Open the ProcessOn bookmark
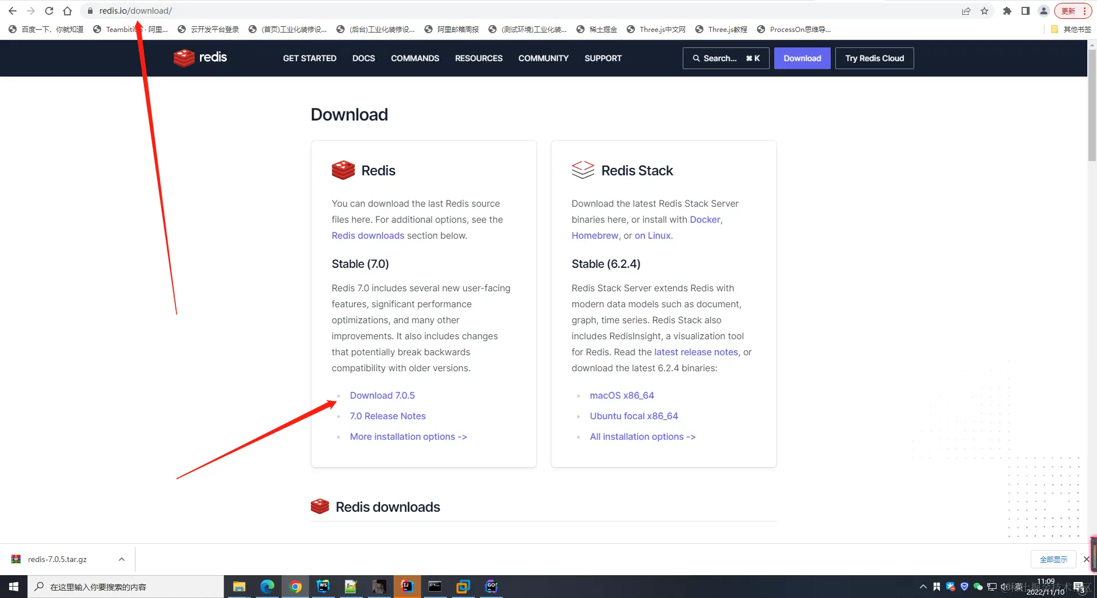 [x=794, y=29]
